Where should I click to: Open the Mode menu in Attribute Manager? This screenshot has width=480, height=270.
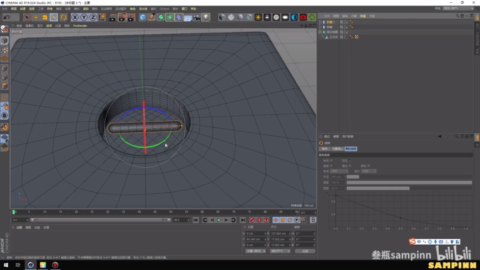327,136
